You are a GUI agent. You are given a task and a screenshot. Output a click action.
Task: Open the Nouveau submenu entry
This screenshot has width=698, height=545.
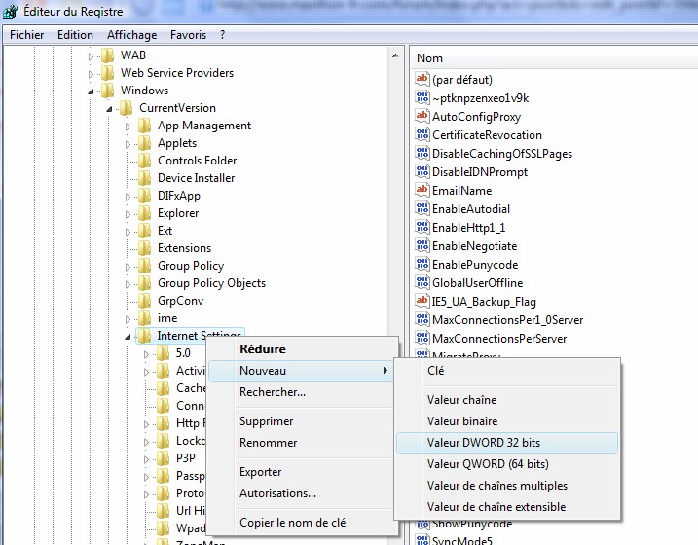303,371
